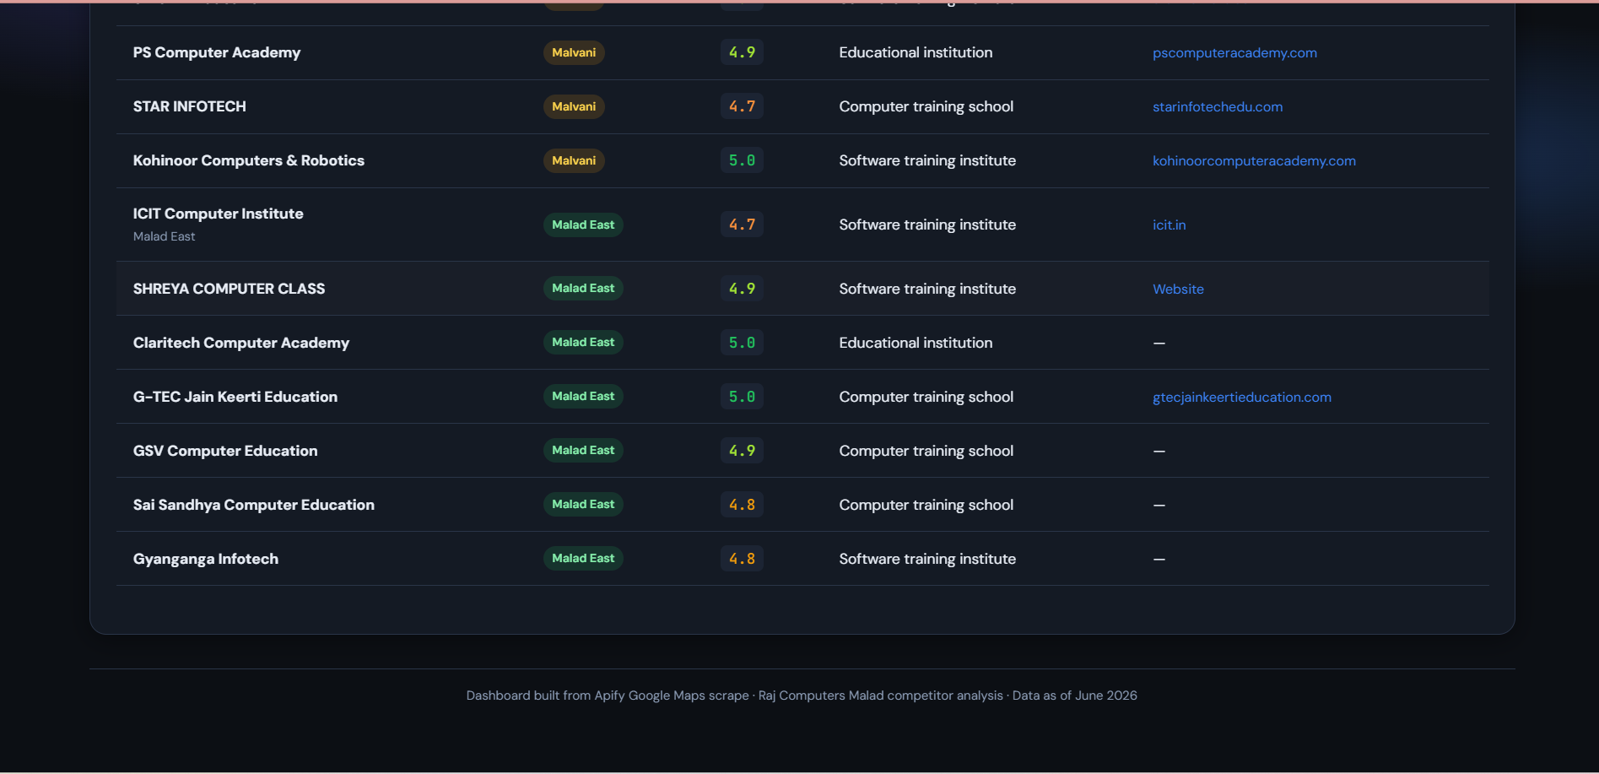Click the 4.9 rating for GSV Computer Education
This screenshot has height=774, width=1599.
point(742,451)
